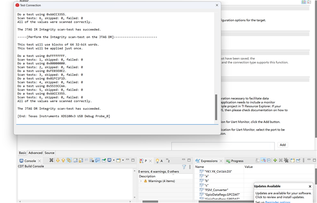The width and height of the screenshot is (317, 203).
Task: Open the Open Console dropdown arrow
Action: 123,160
